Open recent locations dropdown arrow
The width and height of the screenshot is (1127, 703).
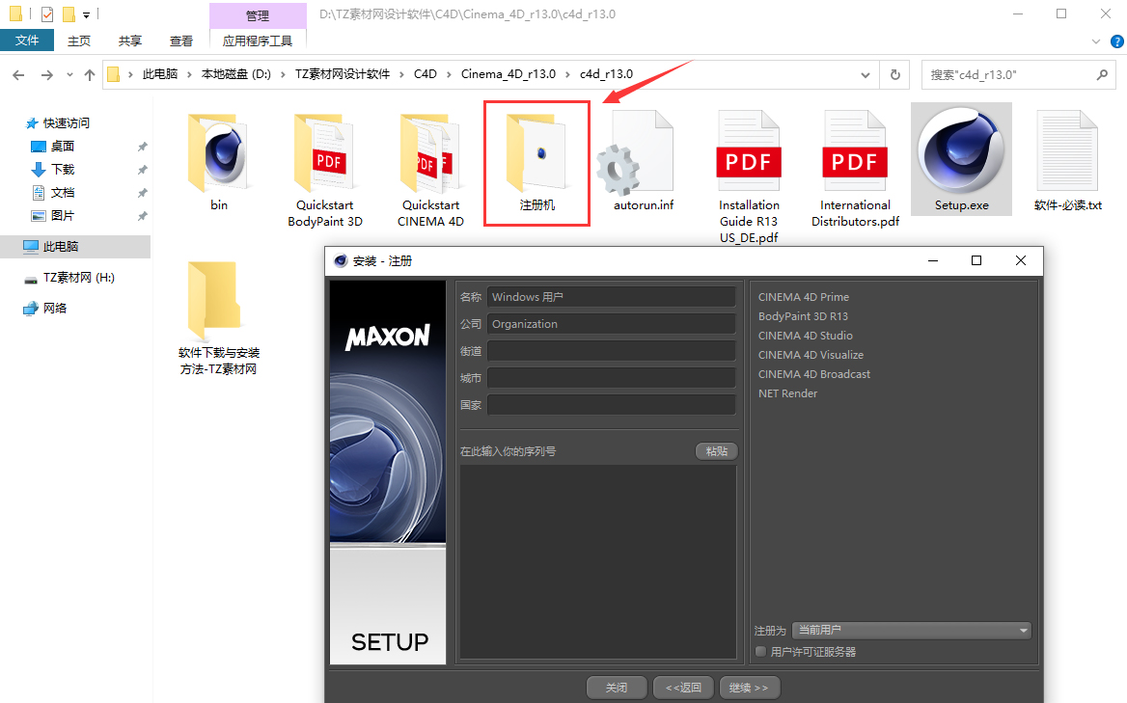[69, 74]
